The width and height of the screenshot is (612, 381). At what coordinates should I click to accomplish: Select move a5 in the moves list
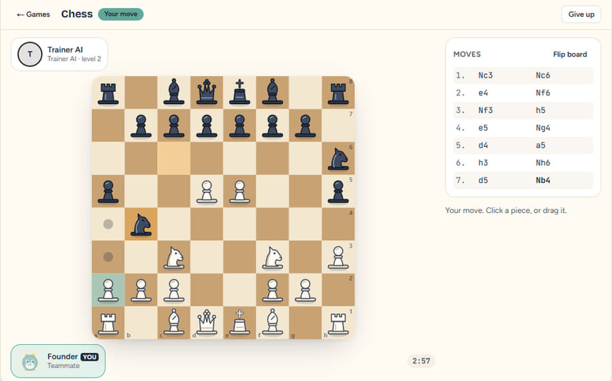point(541,145)
